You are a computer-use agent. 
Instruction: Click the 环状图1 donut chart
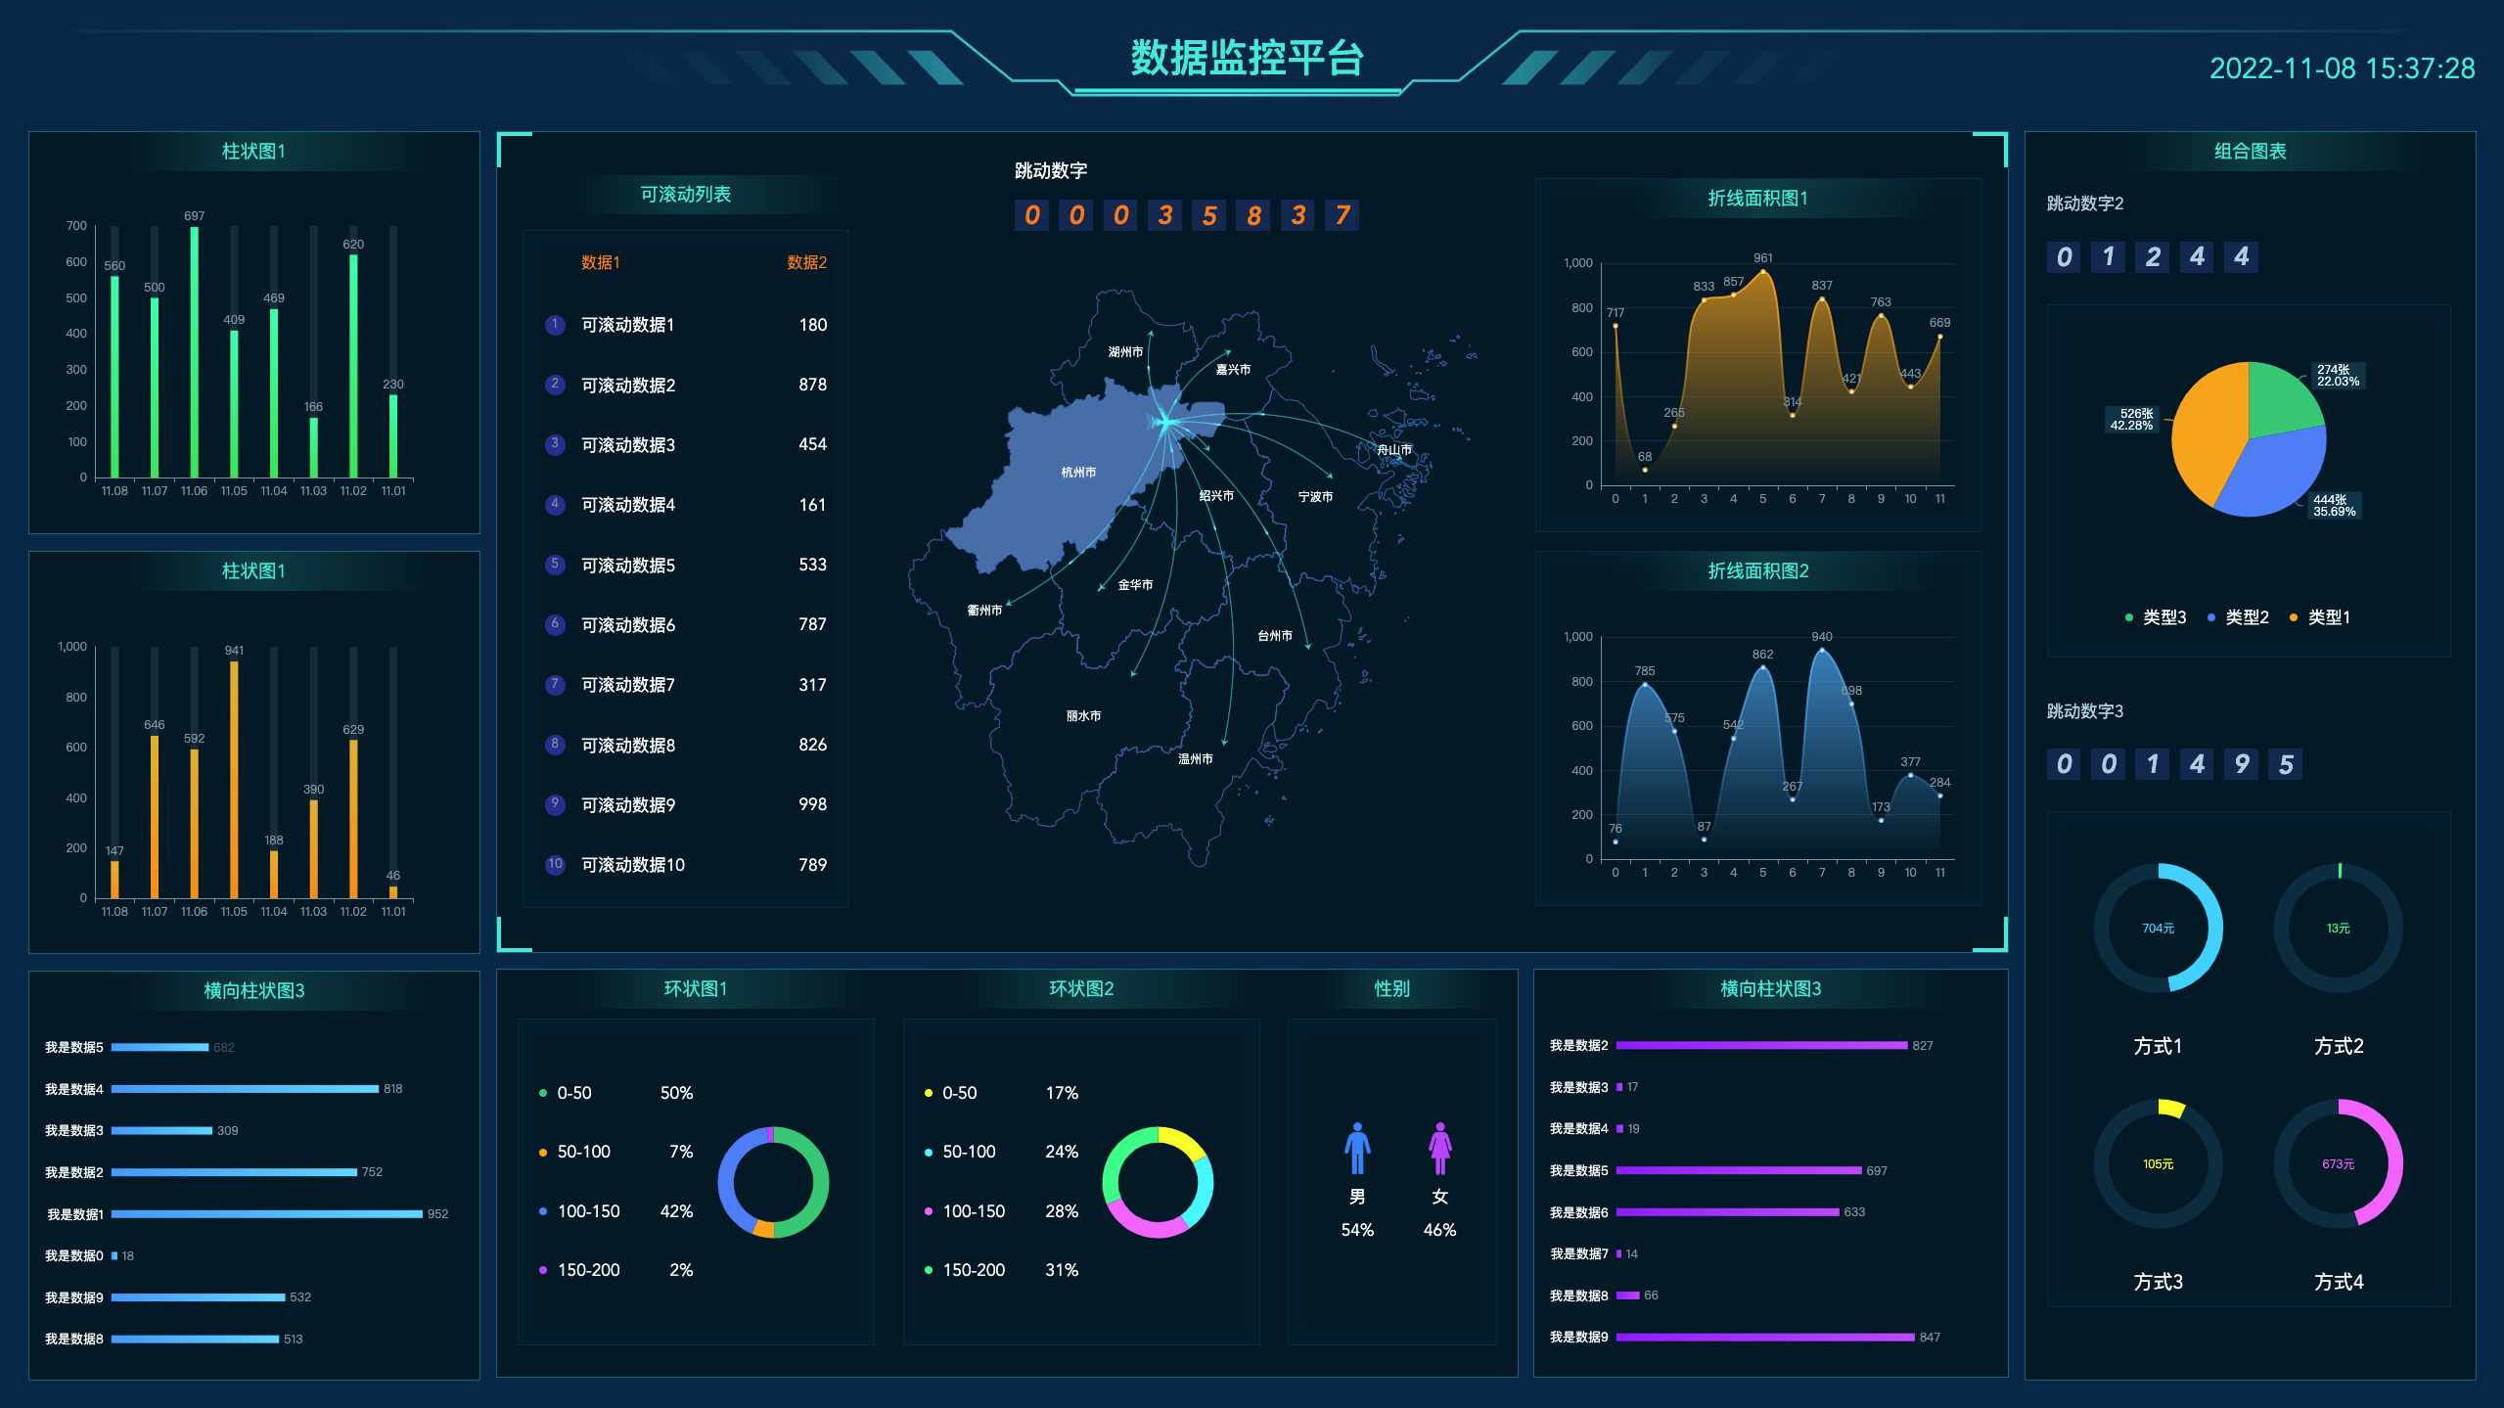[773, 1182]
